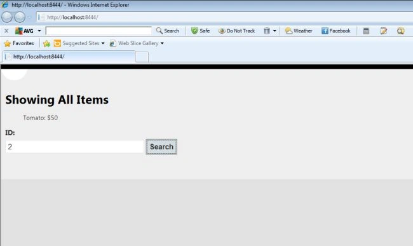Click the page Search button beside the ID field
Screen dimensions: 413x246
(161, 147)
